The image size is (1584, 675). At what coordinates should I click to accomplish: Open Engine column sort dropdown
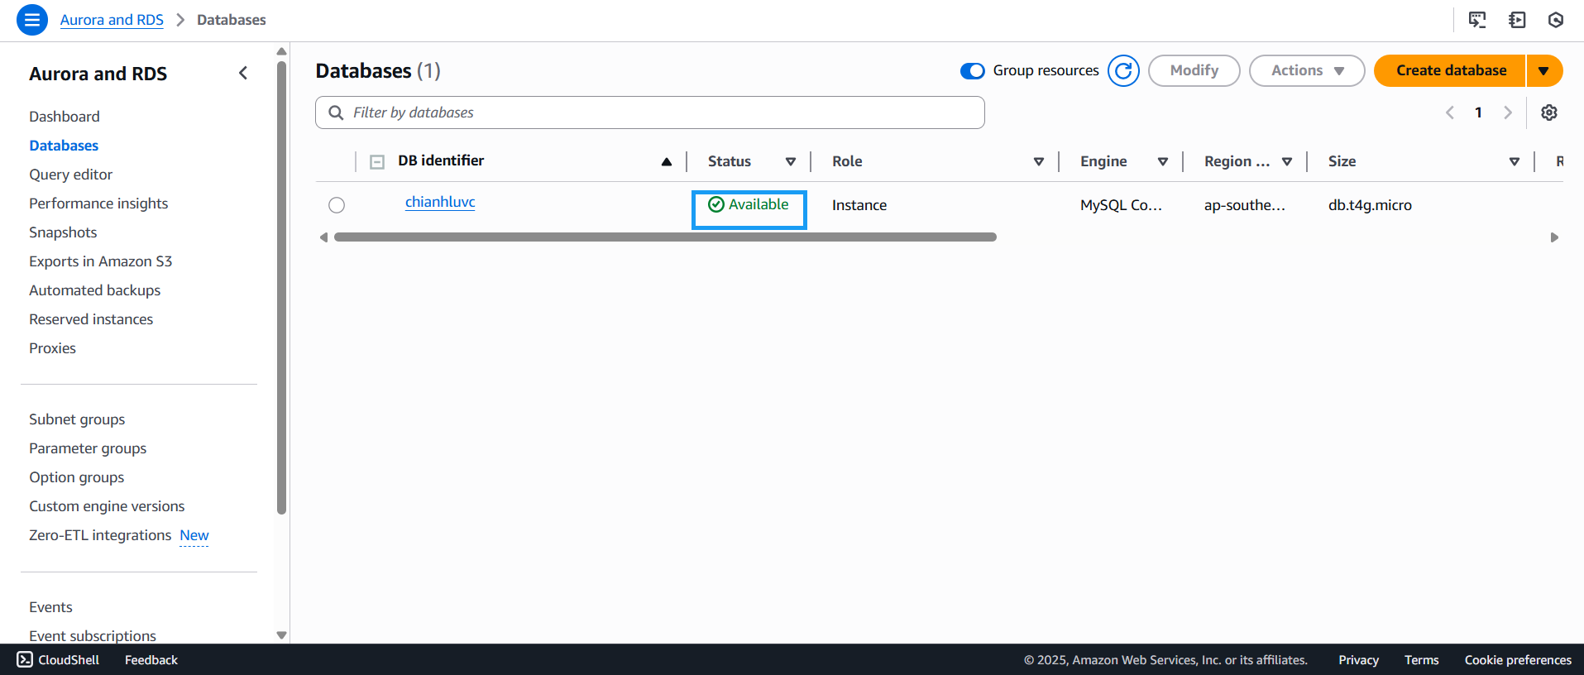coord(1163,162)
